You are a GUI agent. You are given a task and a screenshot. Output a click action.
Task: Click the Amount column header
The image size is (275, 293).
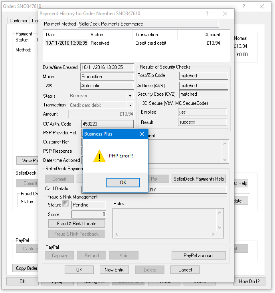tap(200, 35)
